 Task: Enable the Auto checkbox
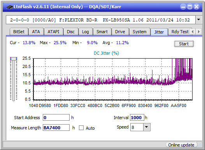pyautogui.click(x=81, y=128)
